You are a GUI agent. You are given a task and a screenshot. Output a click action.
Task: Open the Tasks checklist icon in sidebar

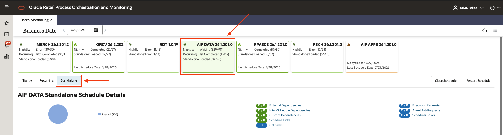pyautogui.click(x=7, y=34)
